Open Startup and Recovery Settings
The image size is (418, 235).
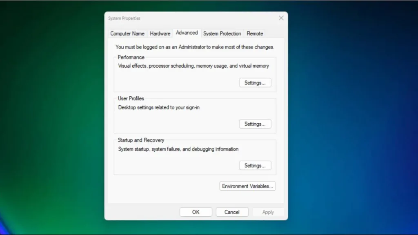point(255,166)
